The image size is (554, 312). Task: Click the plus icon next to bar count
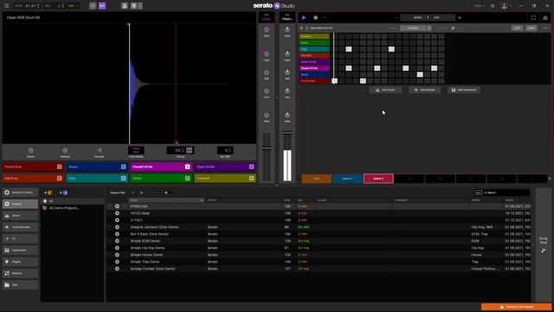pos(460,17)
